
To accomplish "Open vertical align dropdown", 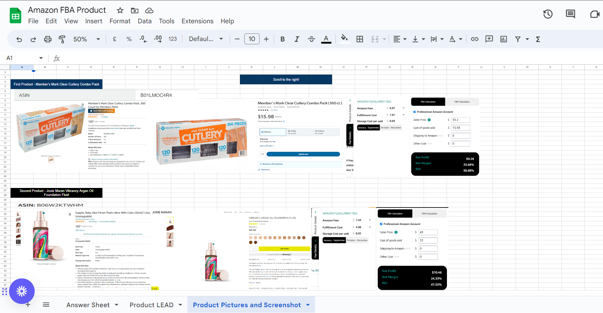I will click(419, 39).
